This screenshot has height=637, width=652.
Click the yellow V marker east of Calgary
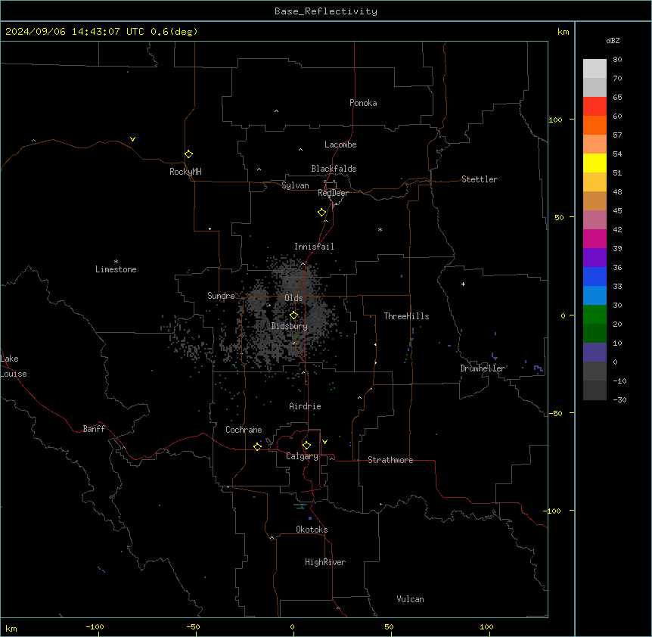pyautogui.click(x=324, y=442)
